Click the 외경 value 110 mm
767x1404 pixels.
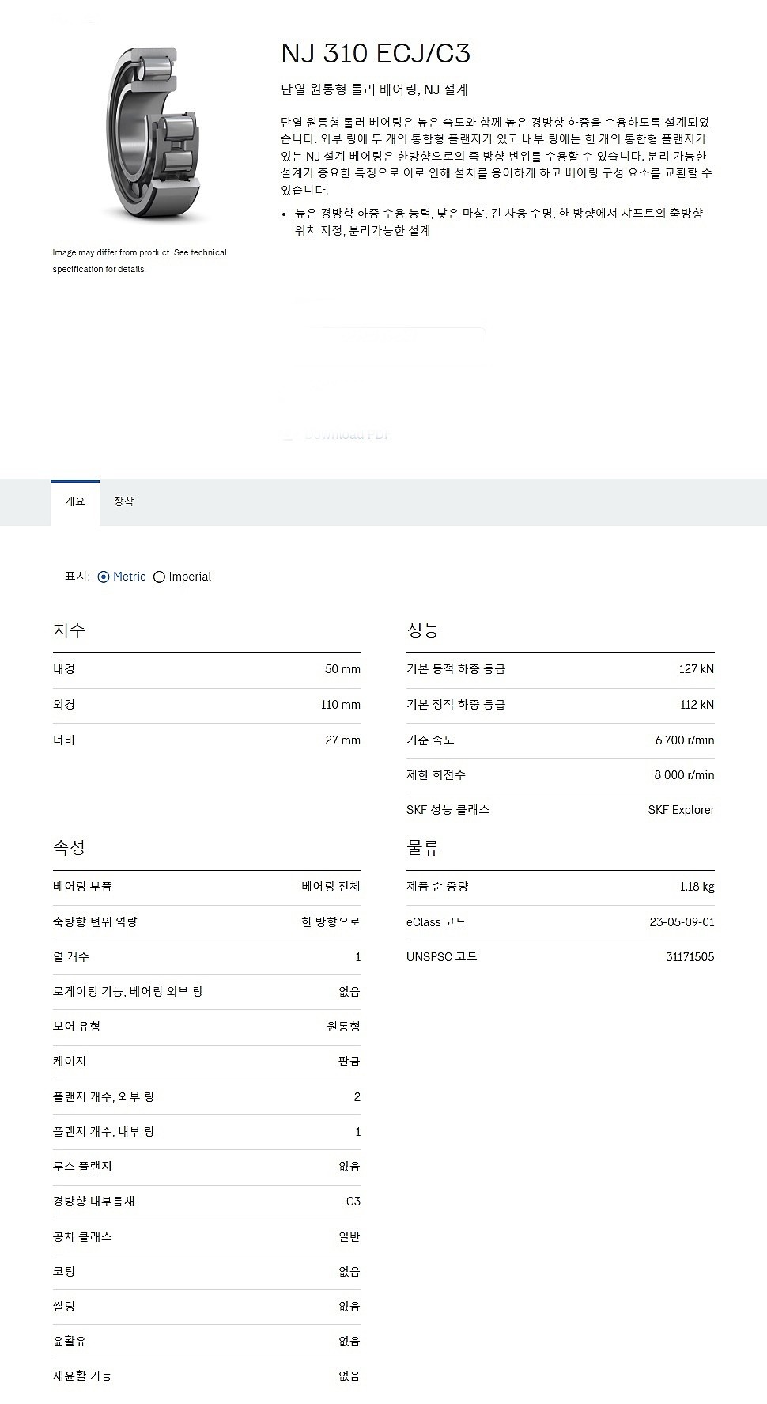[x=341, y=705]
